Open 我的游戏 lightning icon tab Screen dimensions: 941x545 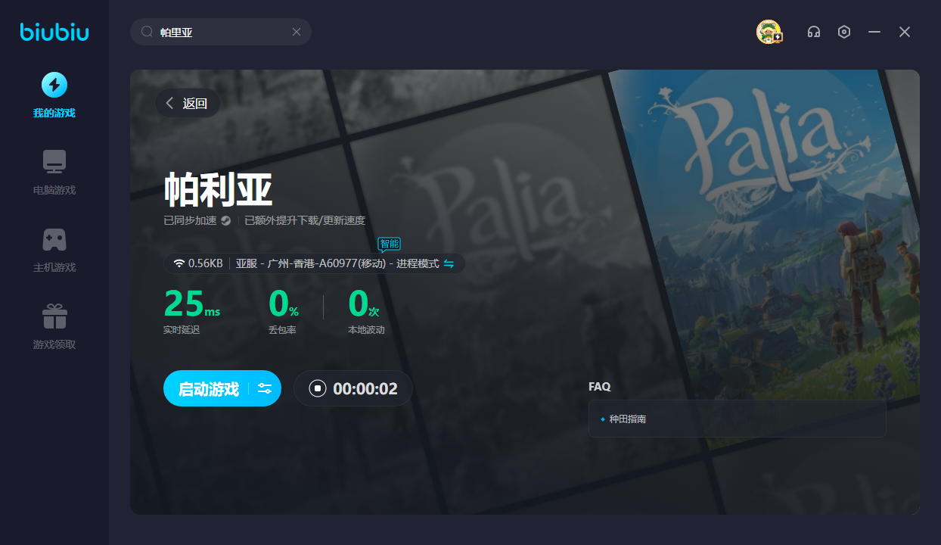click(54, 95)
